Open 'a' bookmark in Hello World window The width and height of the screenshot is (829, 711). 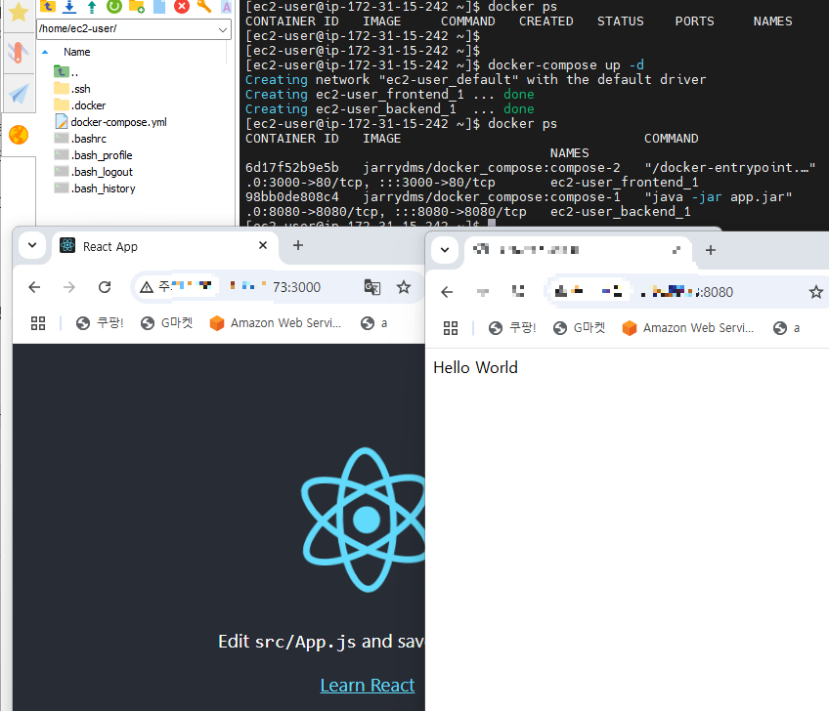[x=787, y=328]
